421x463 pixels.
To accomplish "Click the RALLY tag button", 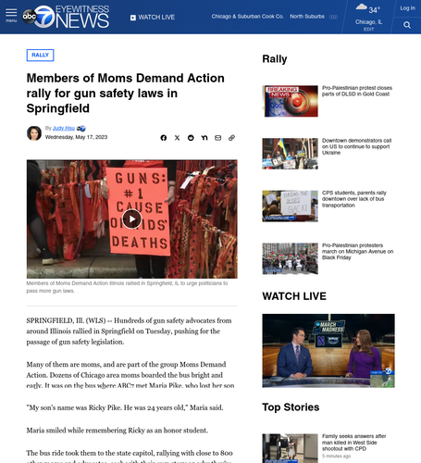I will (x=40, y=55).
